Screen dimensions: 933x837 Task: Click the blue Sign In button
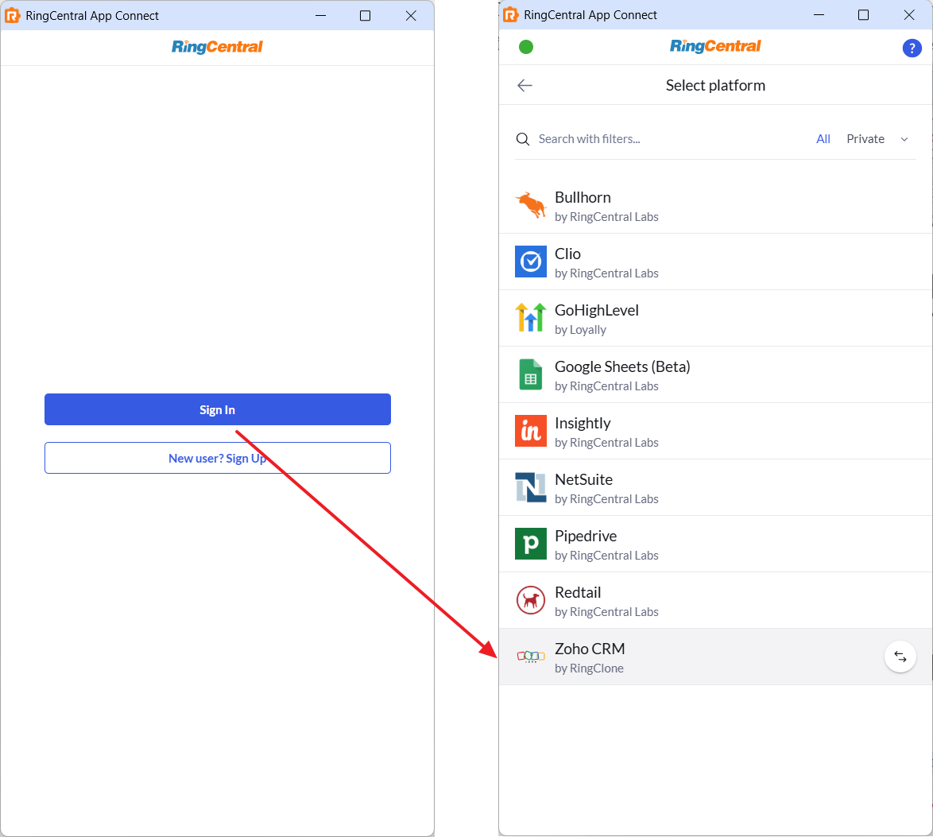point(217,409)
